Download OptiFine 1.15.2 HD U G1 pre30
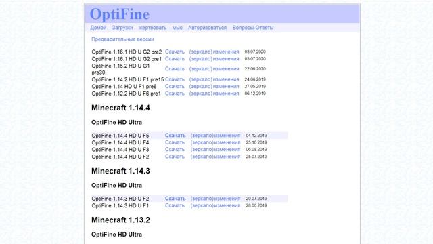 [x=175, y=69]
